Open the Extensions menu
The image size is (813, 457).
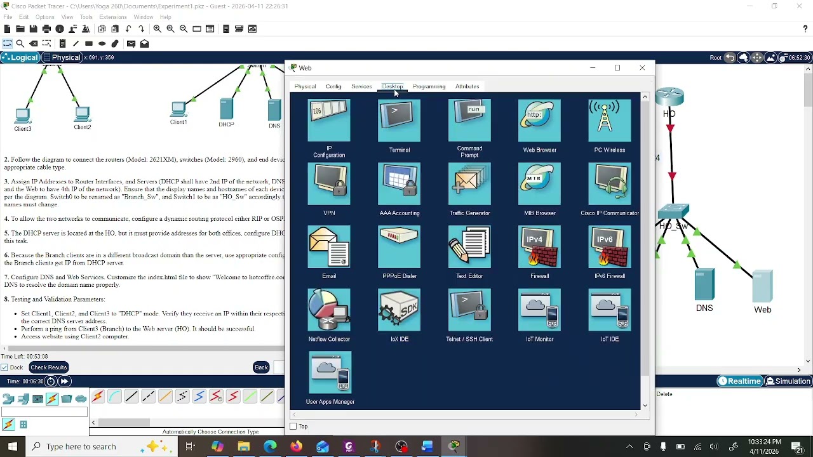tap(113, 17)
